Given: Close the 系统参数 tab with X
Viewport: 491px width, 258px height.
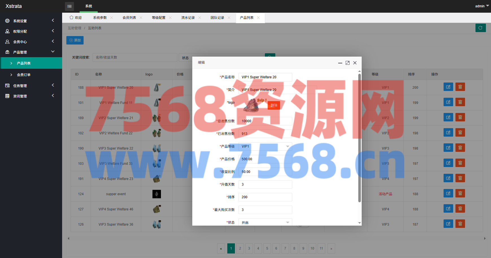Looking at the screenshot, I should pyautogui.click(x=112, y=18).
